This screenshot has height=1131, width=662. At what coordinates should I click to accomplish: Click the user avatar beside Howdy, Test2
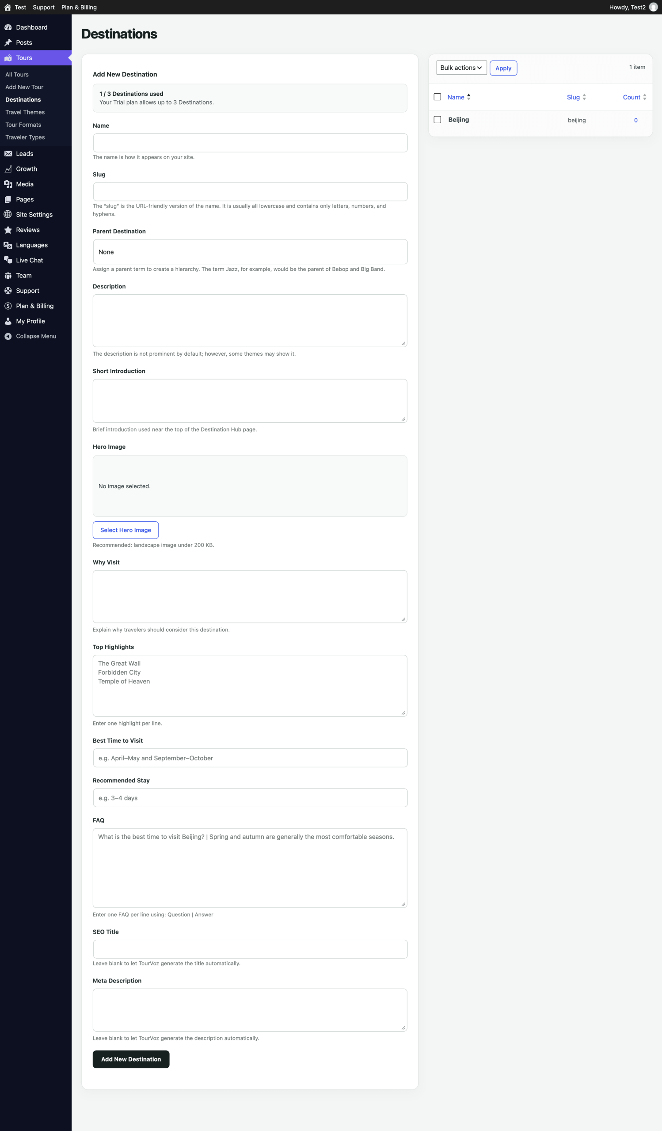653,7
